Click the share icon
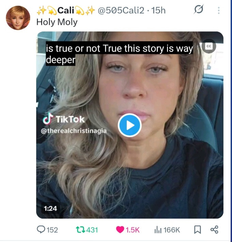 [214, 230]
